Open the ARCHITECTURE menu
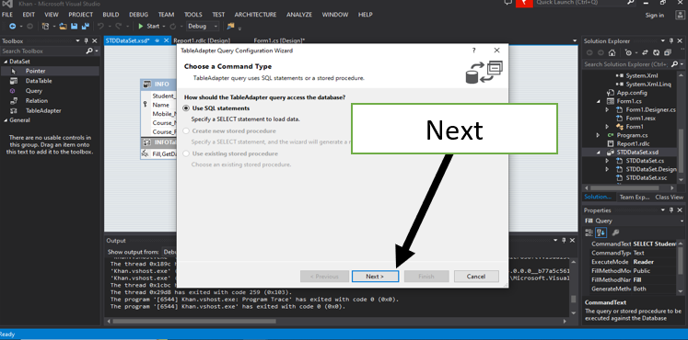This screenshot has width=688, height=340. [x=255, y=15]
